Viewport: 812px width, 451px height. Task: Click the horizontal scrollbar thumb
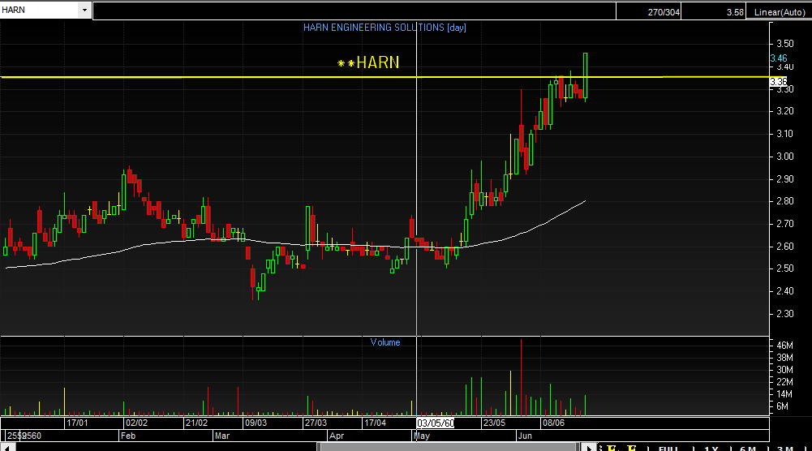pos(448,448)
